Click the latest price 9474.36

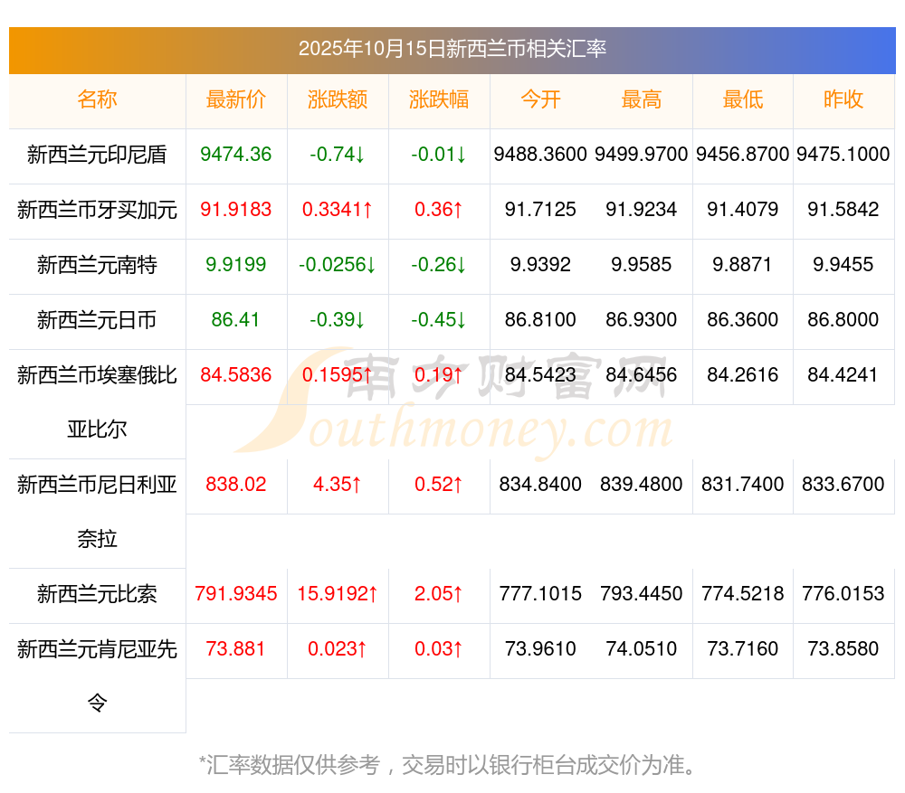coord(236,155)
